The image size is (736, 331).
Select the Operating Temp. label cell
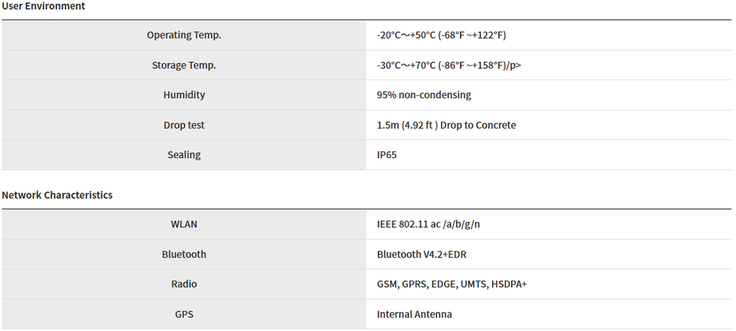click(184, 35)
